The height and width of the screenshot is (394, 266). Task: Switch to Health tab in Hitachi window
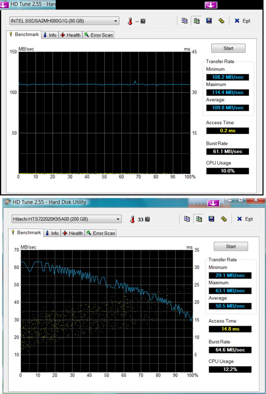tap(73, 233)
